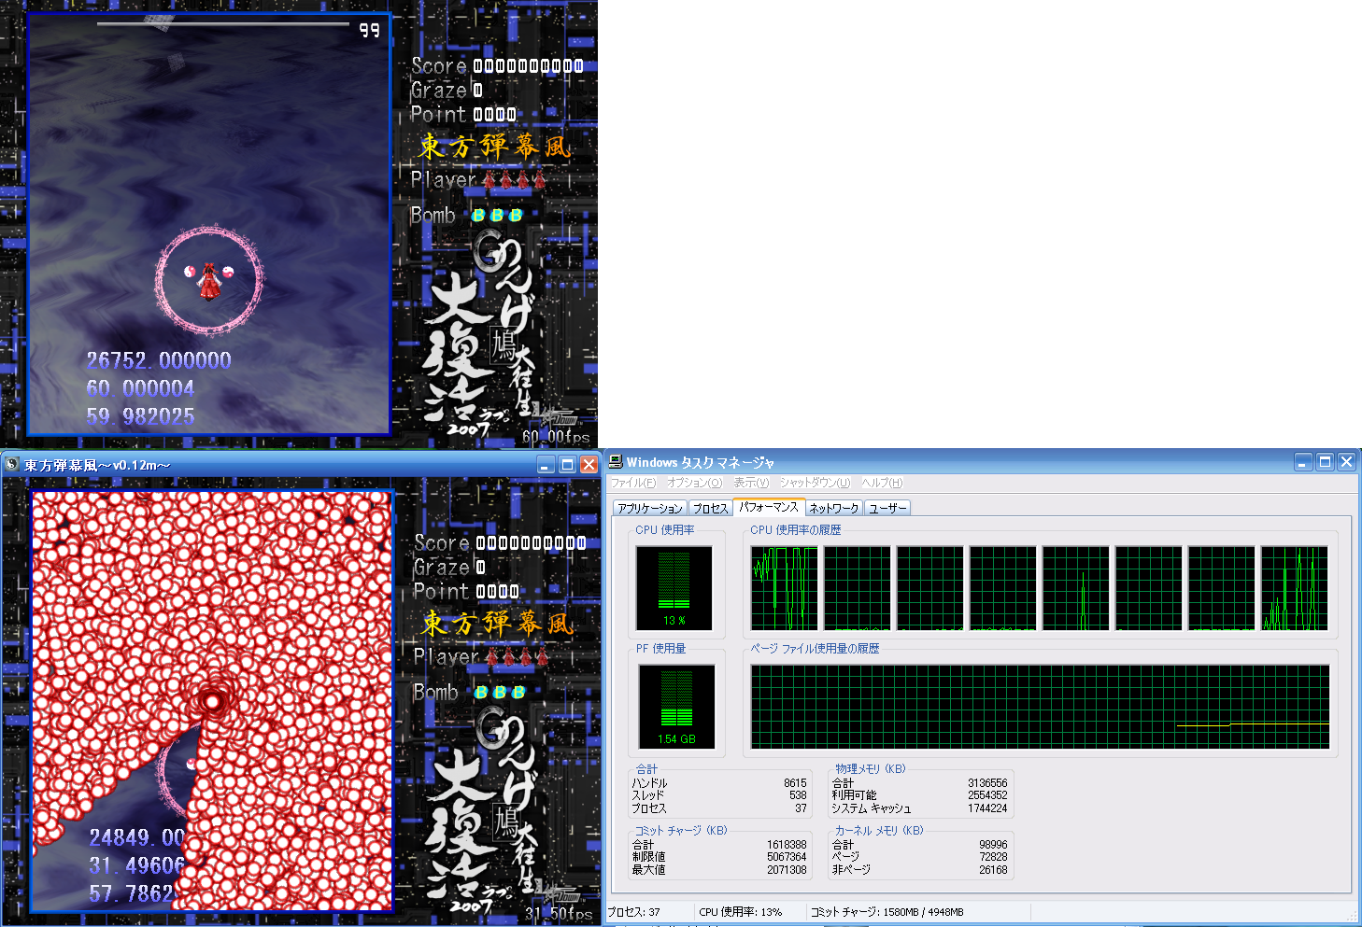Switch to the アプリケーション tab
Screen dimensions: 1362x927
650,509
